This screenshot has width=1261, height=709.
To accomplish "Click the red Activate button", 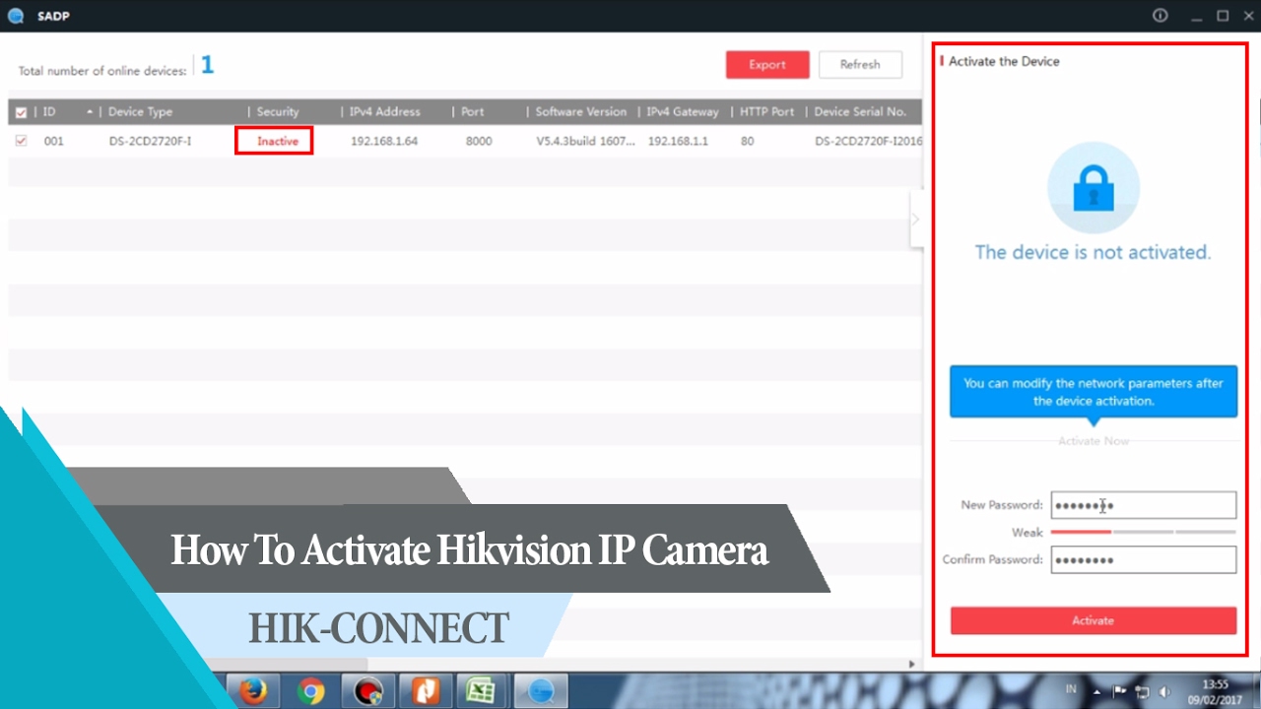I will [x=1094, y=620].
